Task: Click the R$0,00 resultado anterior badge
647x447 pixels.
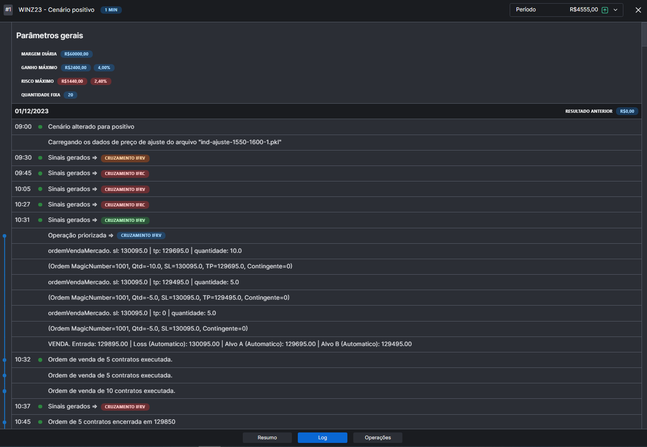Action: (627, 111)
